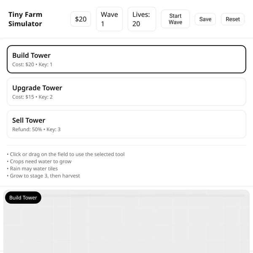This screenshot has width=253, height=253.
Task: Click the Wave 1 counter
Action: pyautogui.click(x=109, y=19)
